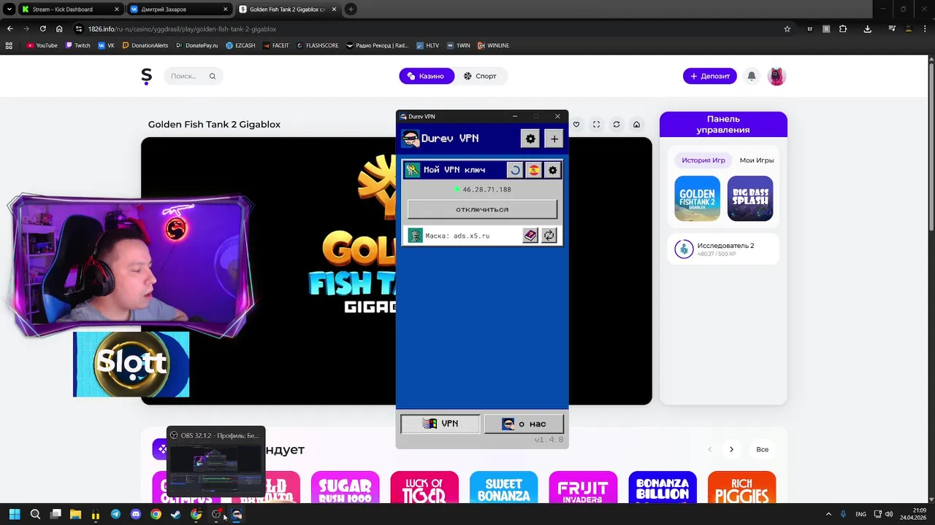Click the address bar URL
The width and height of the screenshot is (935, 525).
182,29
